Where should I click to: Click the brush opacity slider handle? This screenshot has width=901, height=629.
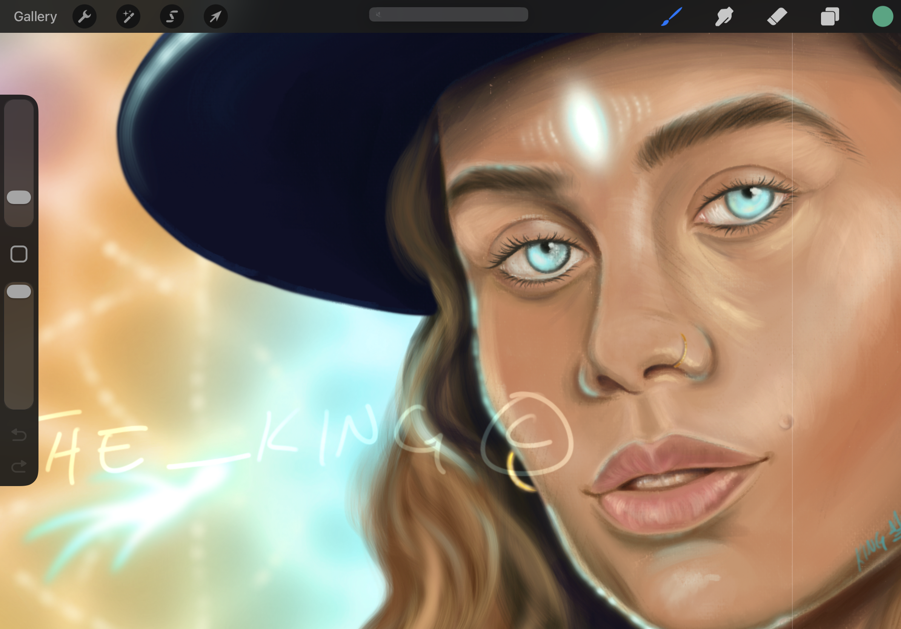[x=19, y=291]
